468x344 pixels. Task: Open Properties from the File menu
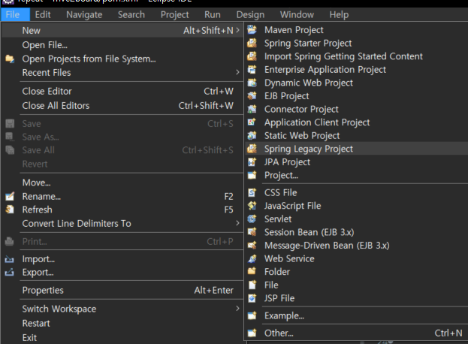[122, 290]
